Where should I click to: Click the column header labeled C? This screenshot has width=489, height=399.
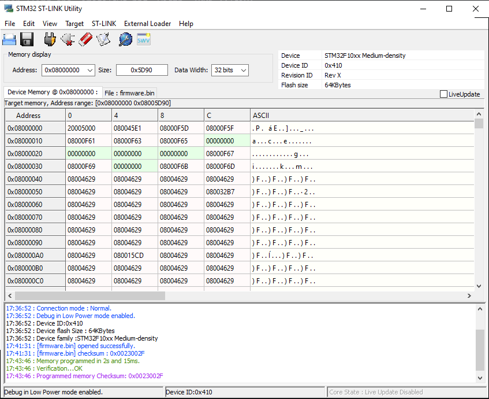(227, 116)
